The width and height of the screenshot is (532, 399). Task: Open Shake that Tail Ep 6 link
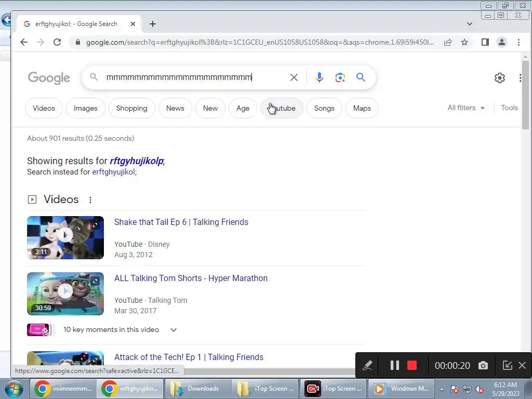click(181, 222)
